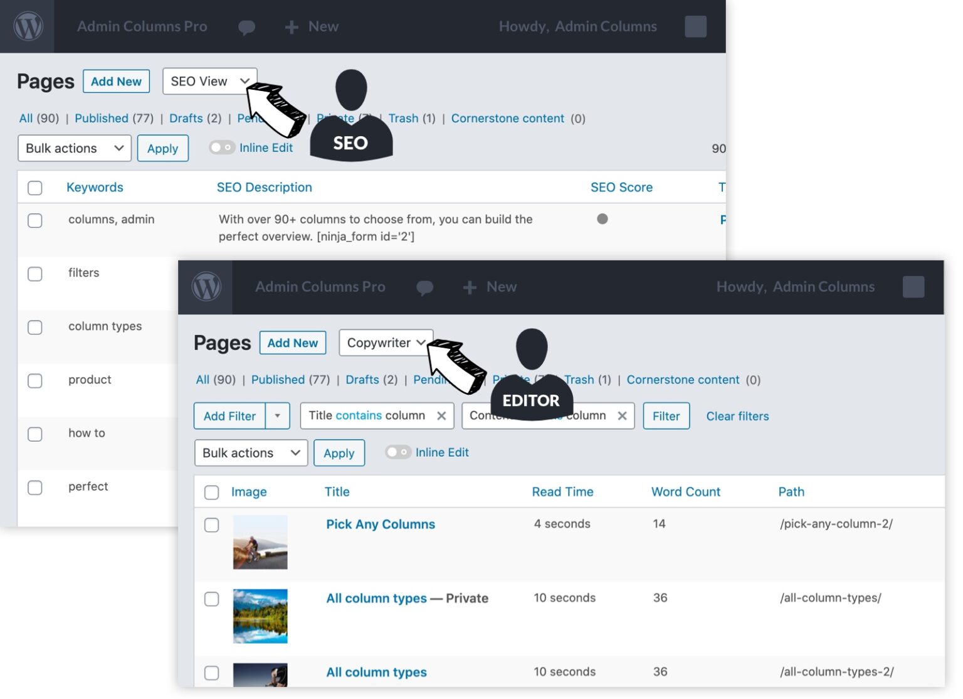Select the 'Trash (1)' page filter
Viewport: 963px width, 699px height.
coord(404,118)
